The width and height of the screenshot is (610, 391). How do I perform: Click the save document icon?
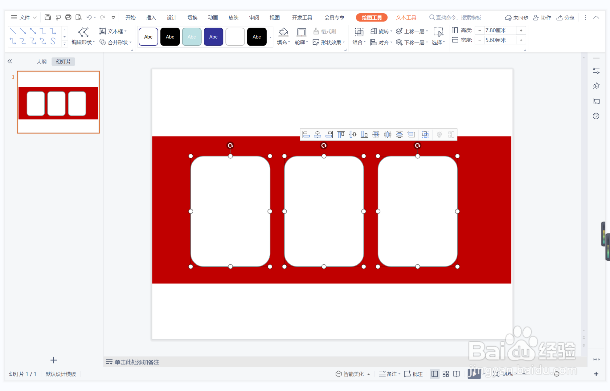point(47,17)
